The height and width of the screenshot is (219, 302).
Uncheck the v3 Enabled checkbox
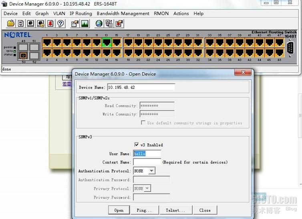coord(137,145)
